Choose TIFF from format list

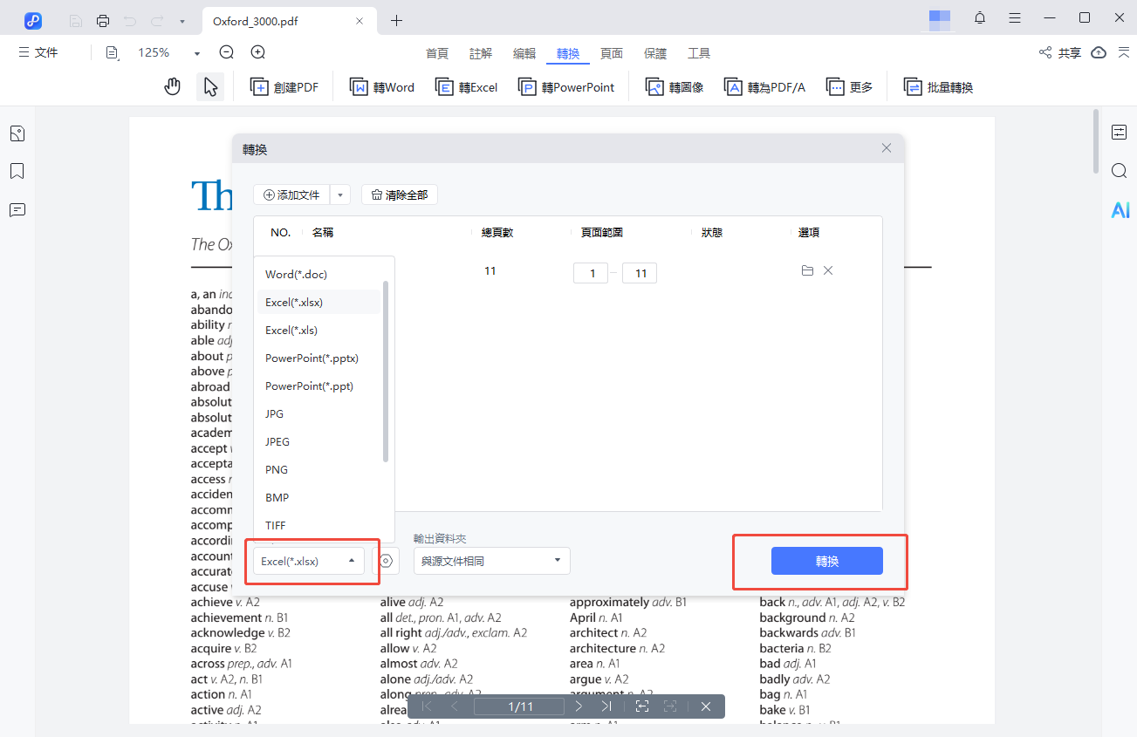point(319,525)
